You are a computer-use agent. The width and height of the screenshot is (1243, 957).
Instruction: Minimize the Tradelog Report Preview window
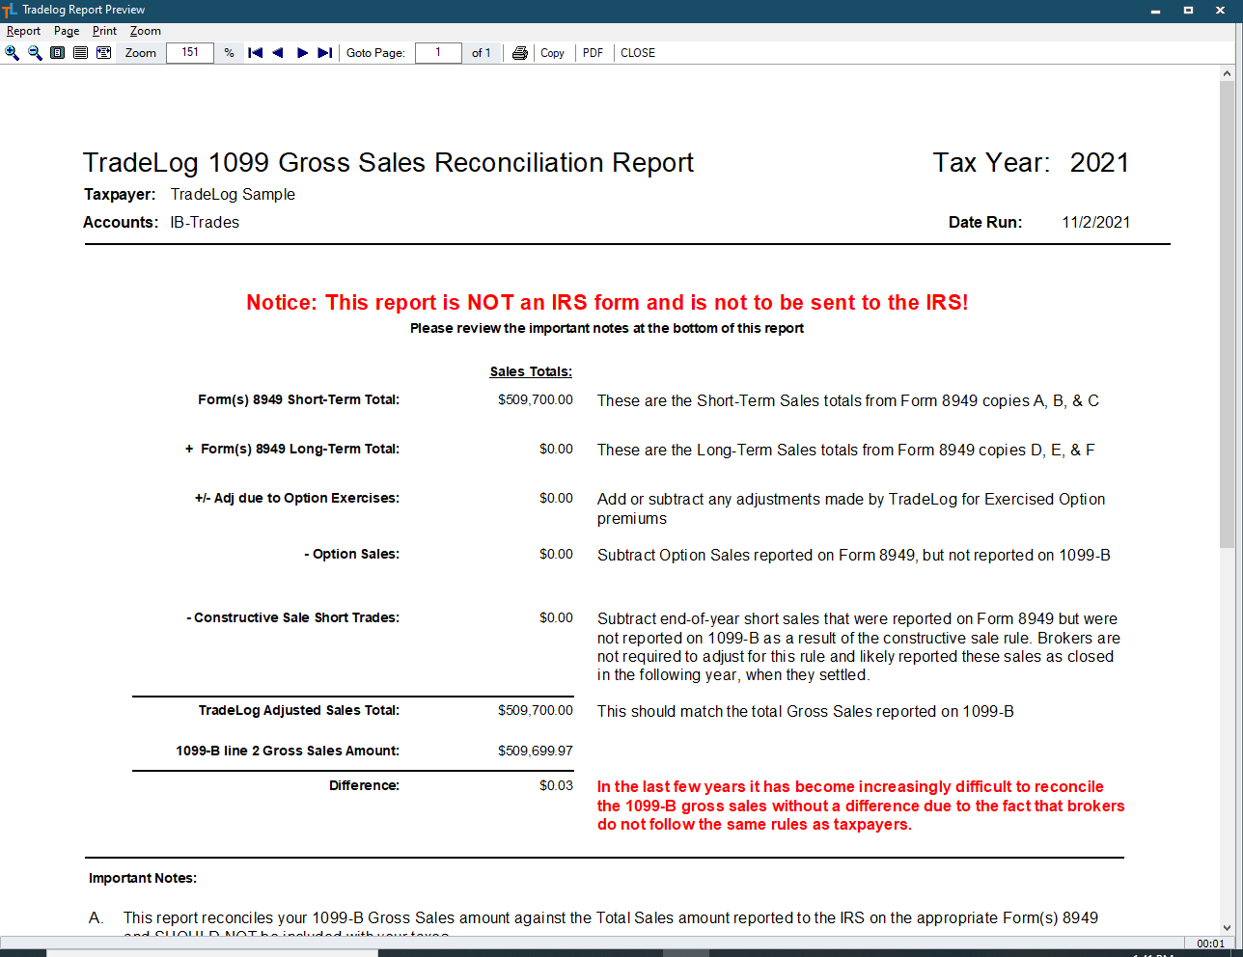[1155, 10]
